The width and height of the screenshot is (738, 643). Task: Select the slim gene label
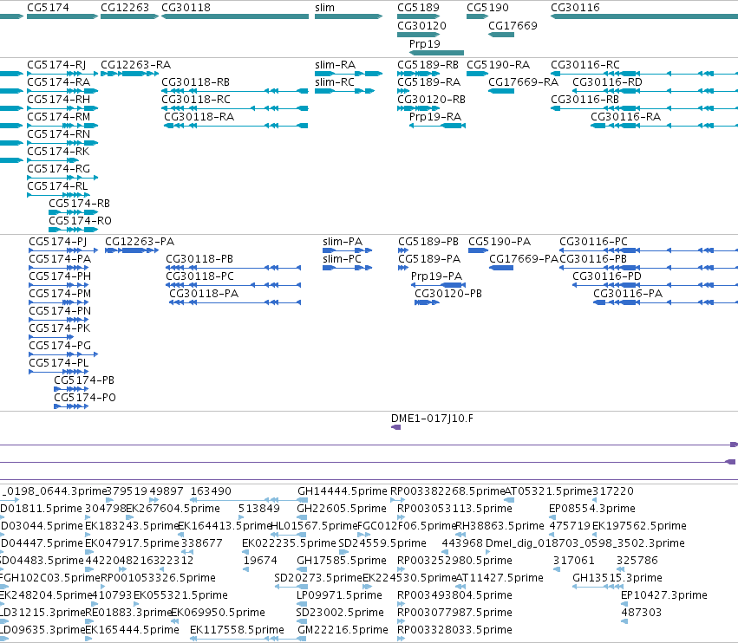pyautogui.click(x=324, y=8)
